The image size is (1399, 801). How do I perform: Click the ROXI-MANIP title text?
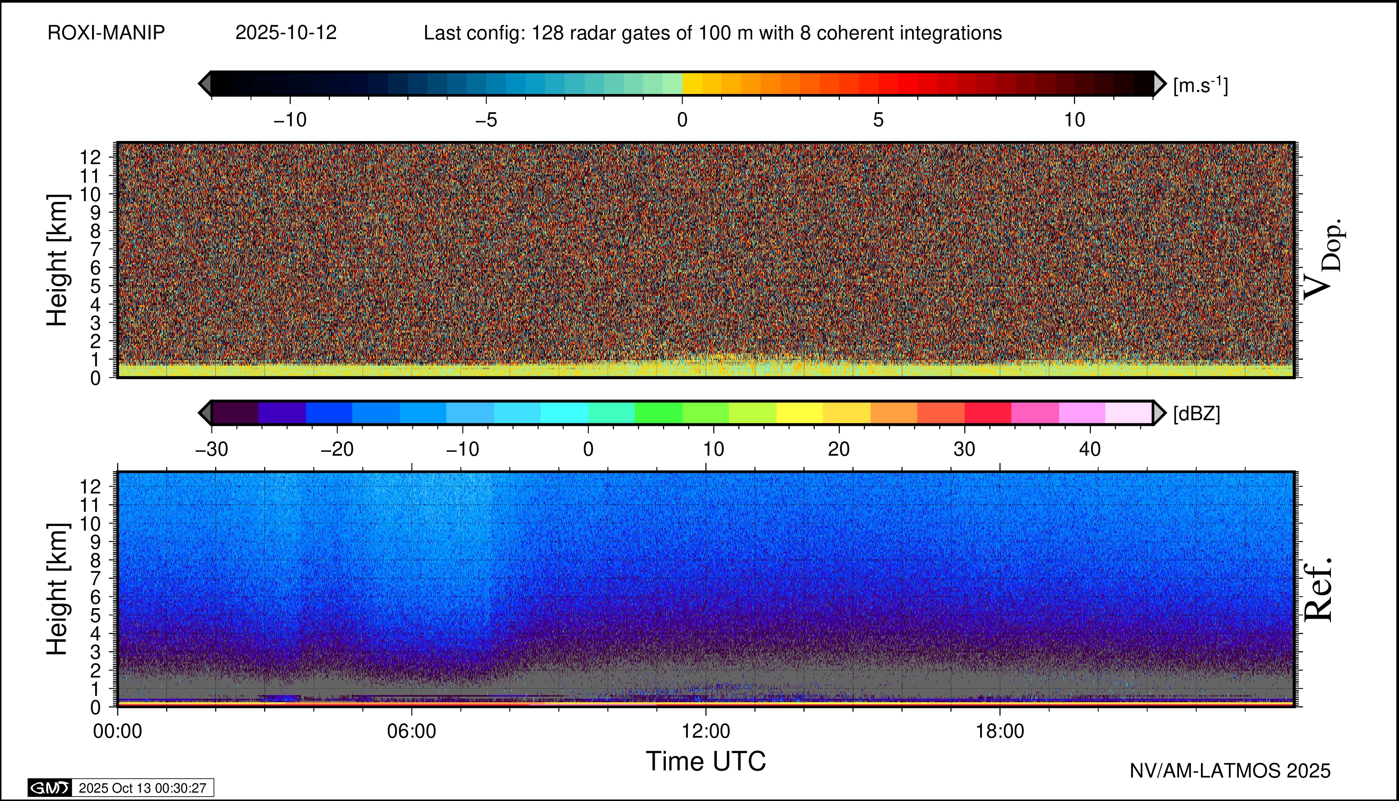[106, 33]
